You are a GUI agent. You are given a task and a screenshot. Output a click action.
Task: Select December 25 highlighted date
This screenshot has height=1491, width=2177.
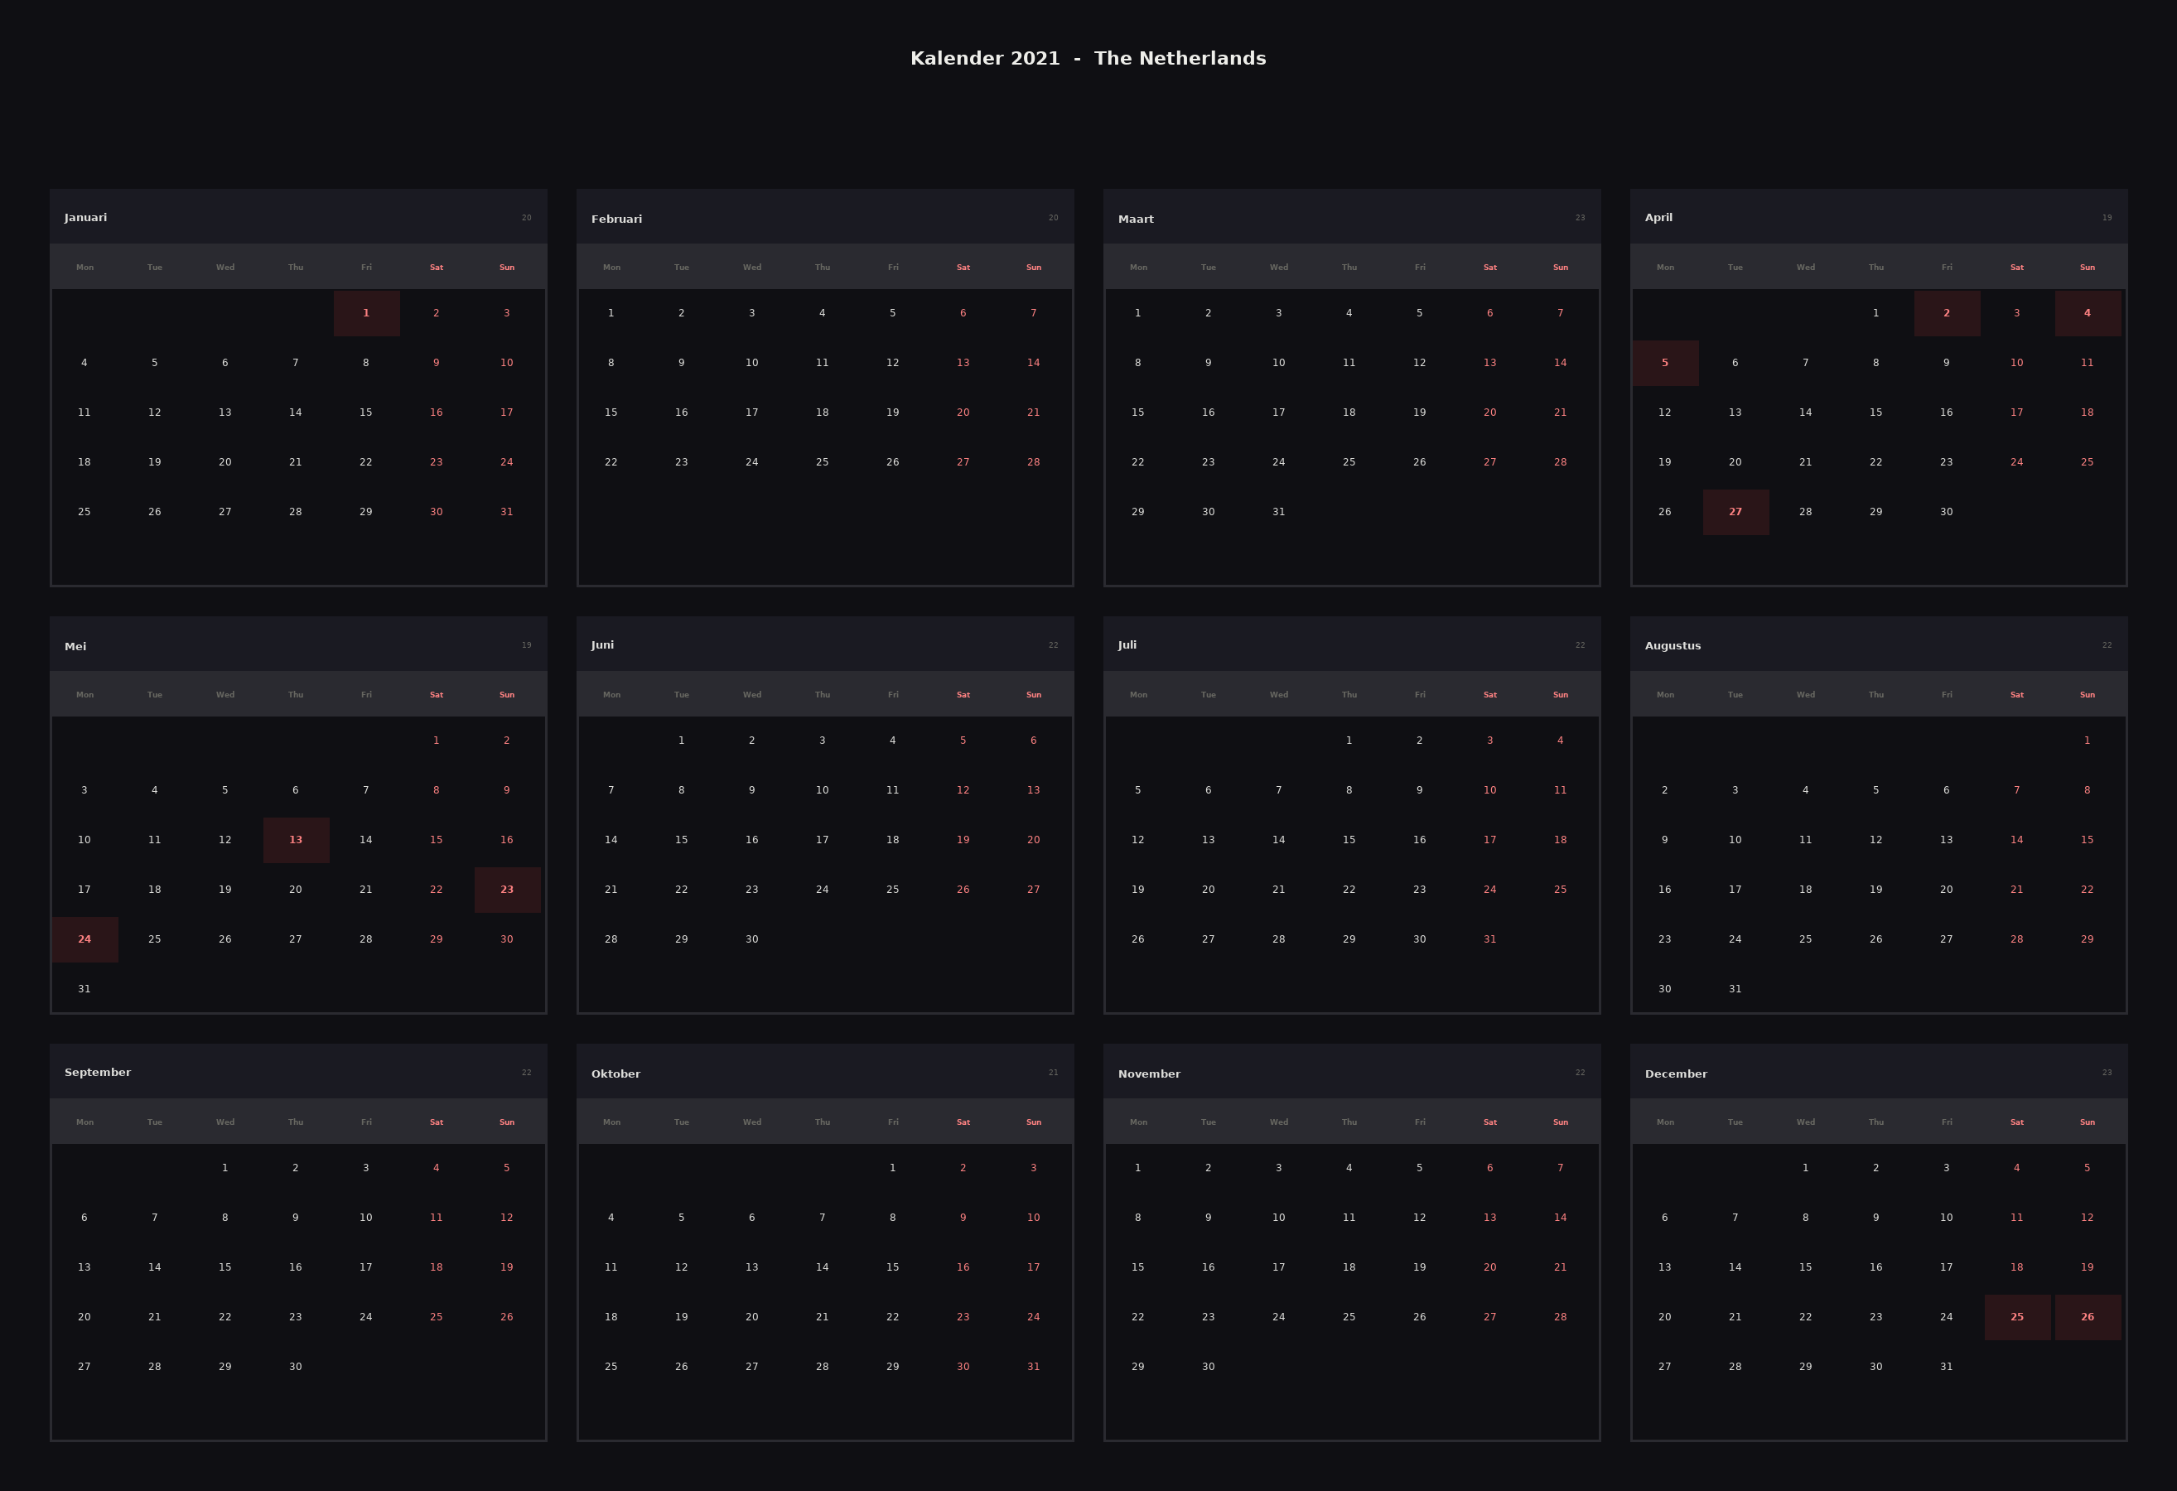[2017, 1317]
